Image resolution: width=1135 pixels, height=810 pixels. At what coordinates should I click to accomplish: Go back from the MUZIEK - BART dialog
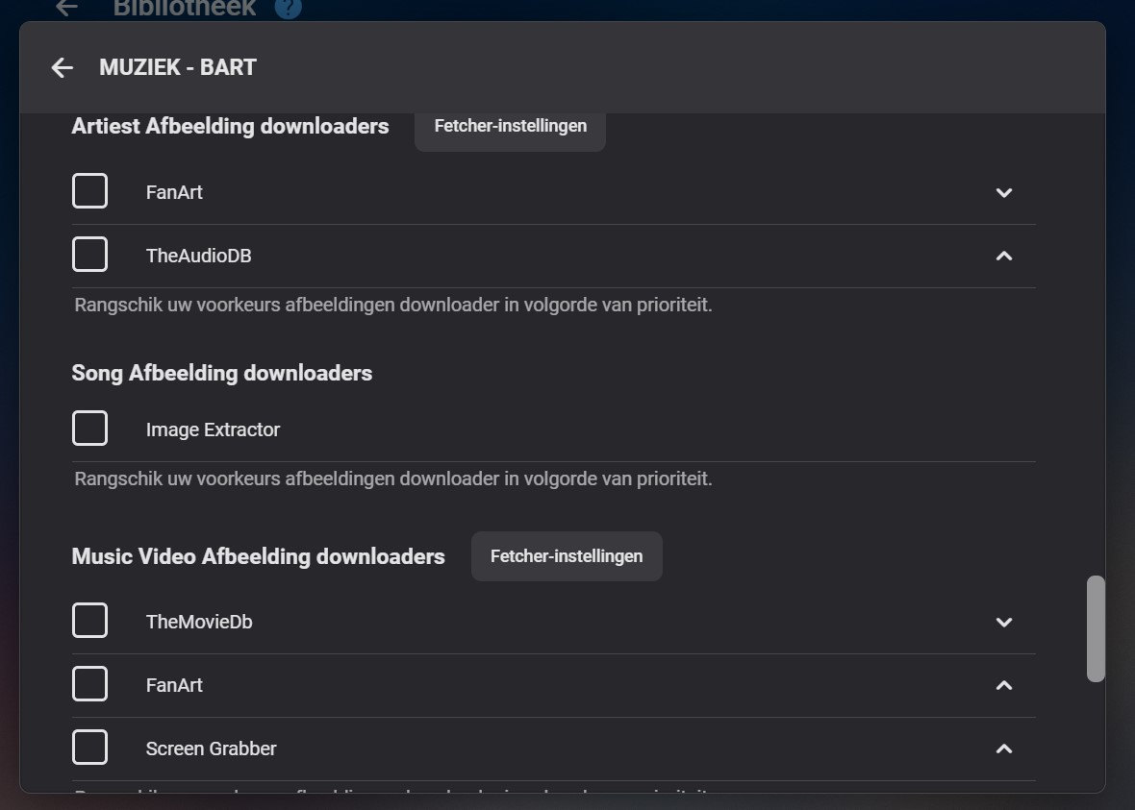click(x=63, y=67)
